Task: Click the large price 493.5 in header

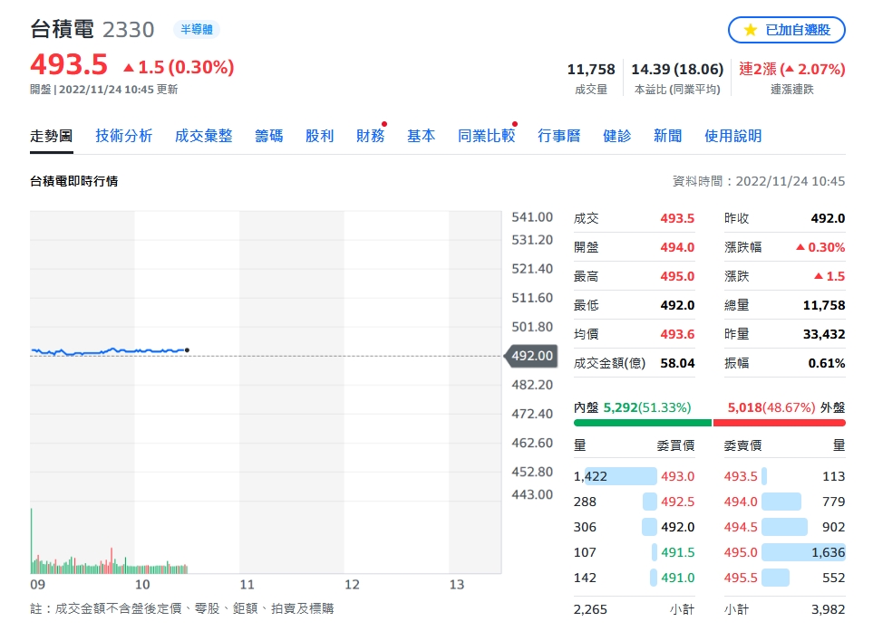Action: [x=69, y=64]
